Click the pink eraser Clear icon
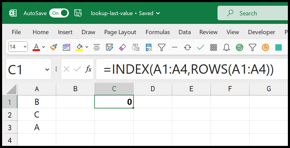 [x=122, y=47]
